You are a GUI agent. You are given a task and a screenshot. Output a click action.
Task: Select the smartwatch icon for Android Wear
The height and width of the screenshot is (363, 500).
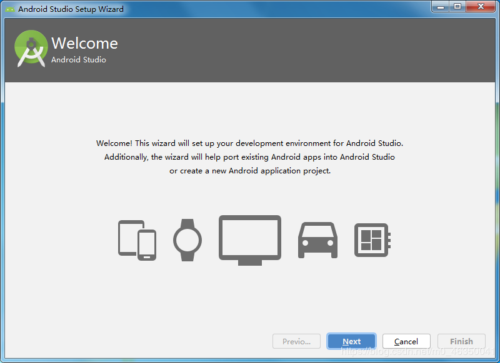click(x=187, y=240)
